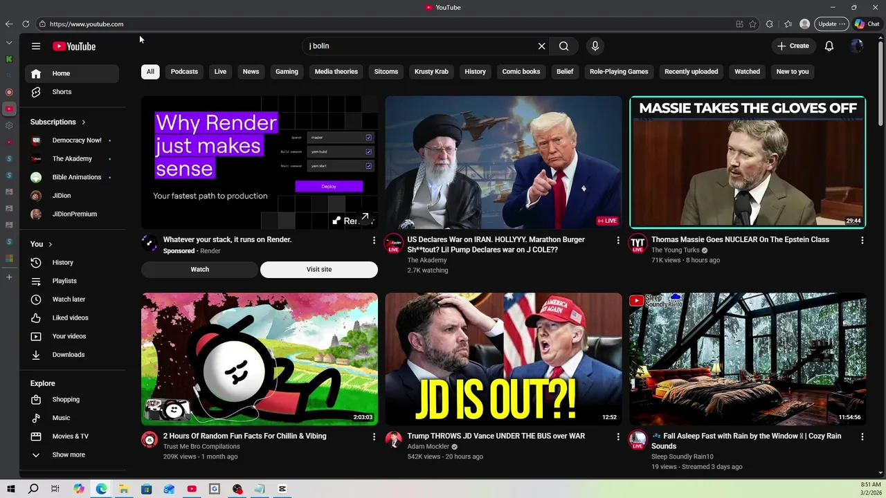Open the Copilot Chat button
The height and width of the screenshot is (498, 886).
click(867, 24)
